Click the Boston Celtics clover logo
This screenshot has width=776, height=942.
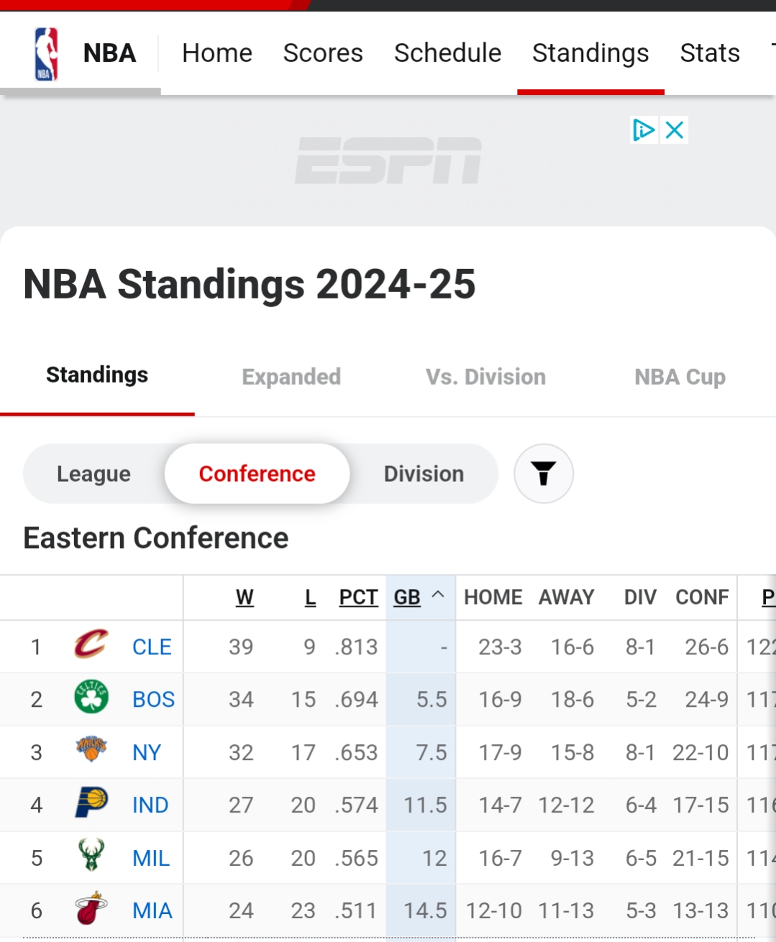91,697
